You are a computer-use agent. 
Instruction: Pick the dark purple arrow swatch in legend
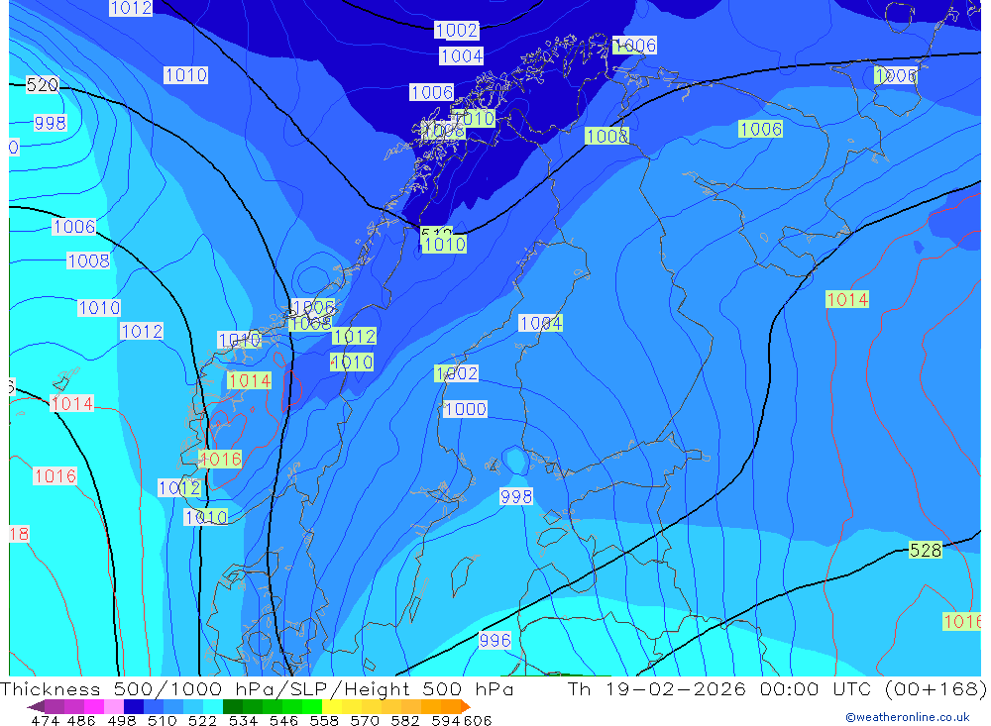tap(36, 706)
